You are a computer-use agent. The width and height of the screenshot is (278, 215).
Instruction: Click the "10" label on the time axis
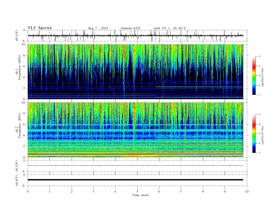point(247,191)
